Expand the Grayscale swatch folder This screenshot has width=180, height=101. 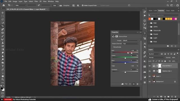pos(149,31)
